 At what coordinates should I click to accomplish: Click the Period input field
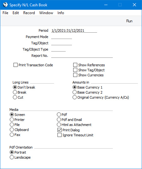74,30
